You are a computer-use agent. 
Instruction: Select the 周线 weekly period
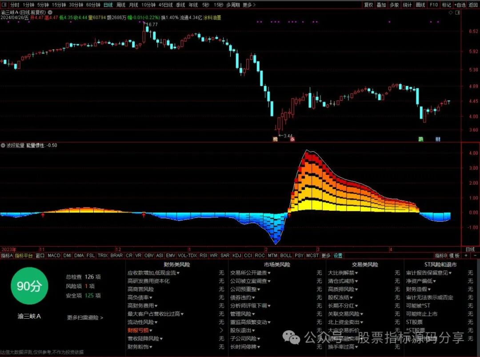(121, 5)
